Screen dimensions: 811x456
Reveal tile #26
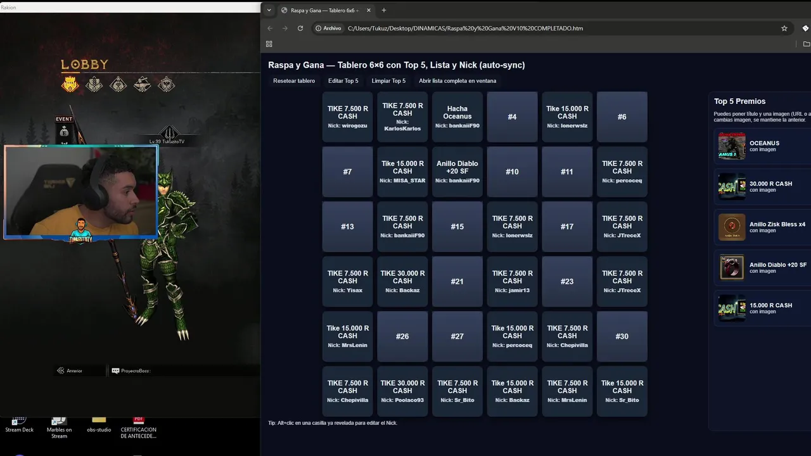pyautogui.click(x=402, y=336)
